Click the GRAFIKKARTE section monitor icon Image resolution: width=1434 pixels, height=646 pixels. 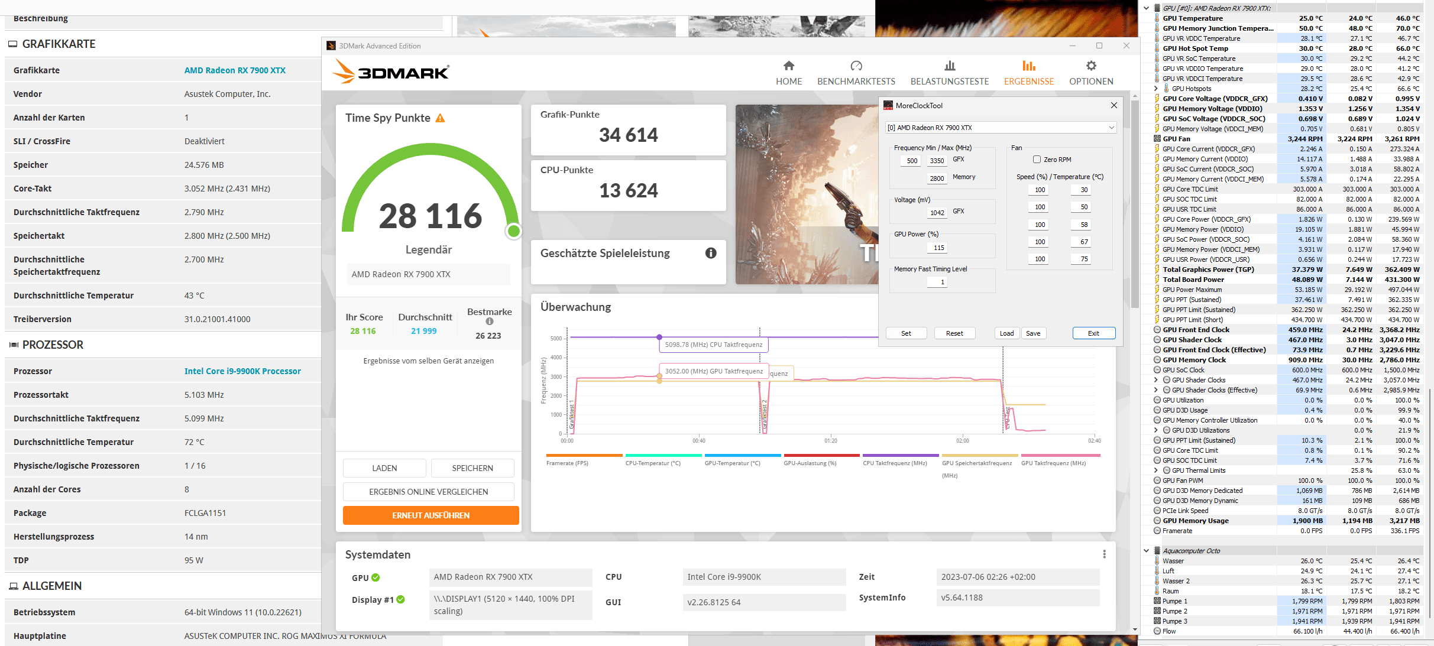pyautogui.click(x=12, y=44)
